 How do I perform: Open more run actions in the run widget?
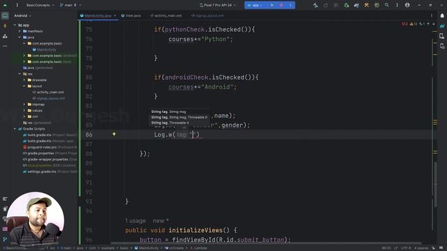click(291, 5)
